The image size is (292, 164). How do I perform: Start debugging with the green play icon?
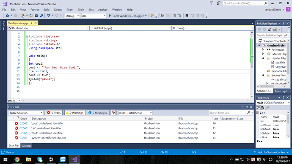click(110, 16)
